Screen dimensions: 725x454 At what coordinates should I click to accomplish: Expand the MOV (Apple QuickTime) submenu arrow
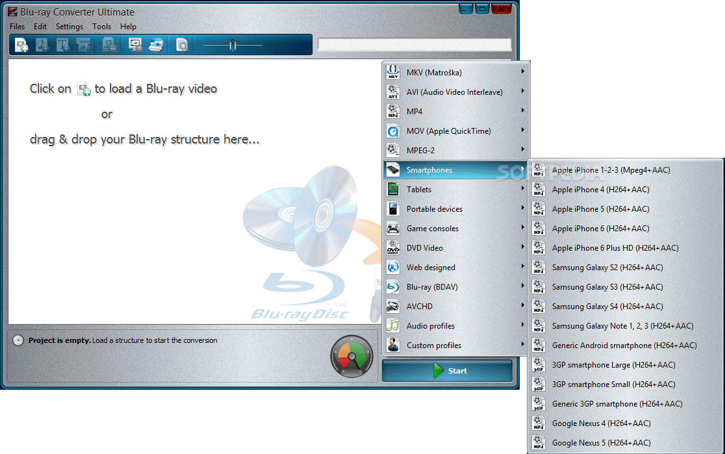click(522, 130)
